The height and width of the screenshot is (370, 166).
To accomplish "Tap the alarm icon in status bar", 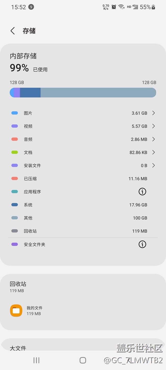I will 114,7.
